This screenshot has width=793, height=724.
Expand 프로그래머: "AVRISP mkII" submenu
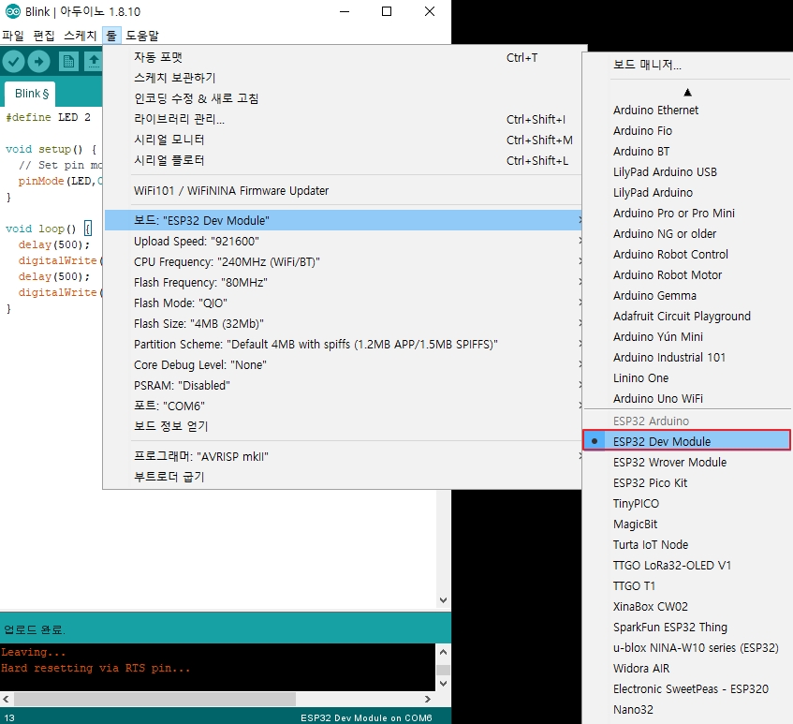coord(343,456)
